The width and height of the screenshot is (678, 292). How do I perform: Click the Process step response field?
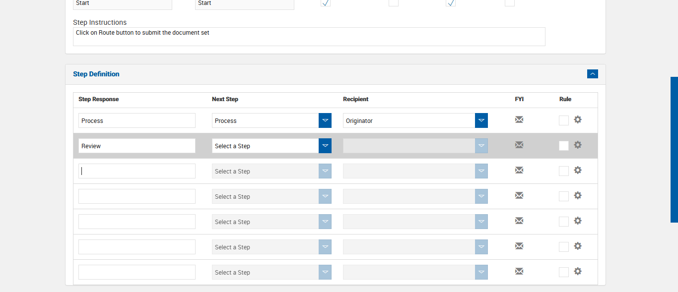pyautogui.click(x=137, y=120)
